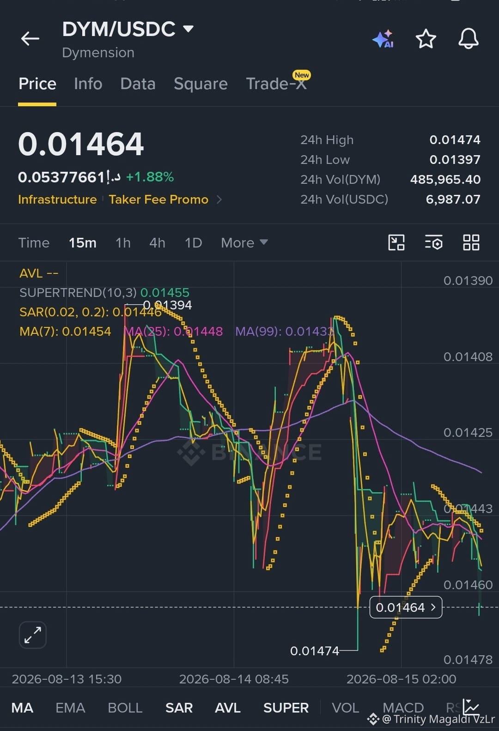Tap the Dymension subtitle

pyautogui.click(x=98, y=53)
